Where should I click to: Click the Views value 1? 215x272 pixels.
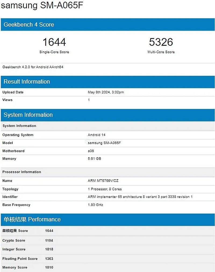click(89, 100)
